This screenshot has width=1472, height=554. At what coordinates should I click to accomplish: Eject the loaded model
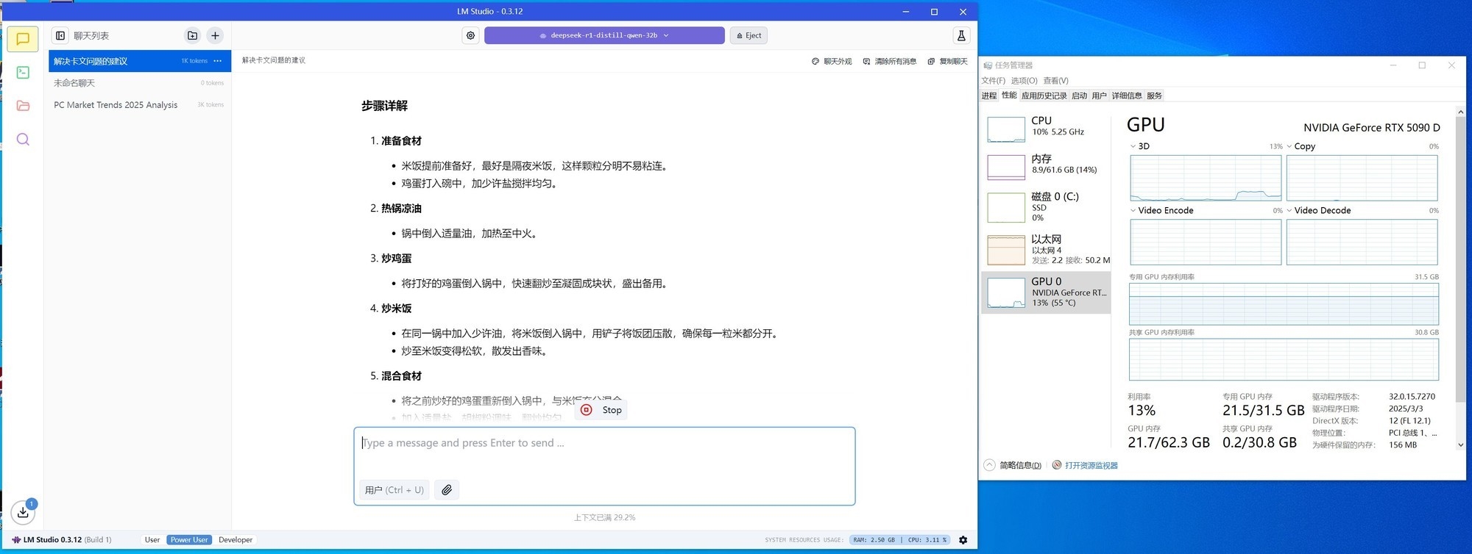[x=749, y=35]
